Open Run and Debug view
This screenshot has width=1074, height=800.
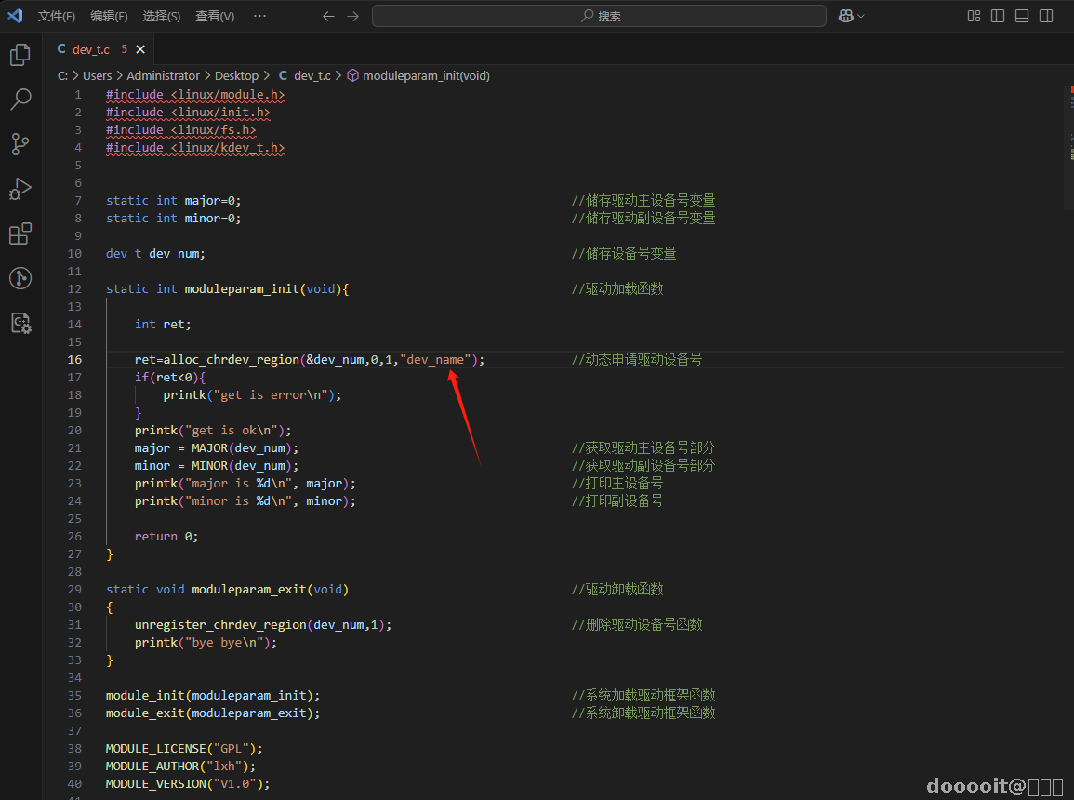coord(20,189)
